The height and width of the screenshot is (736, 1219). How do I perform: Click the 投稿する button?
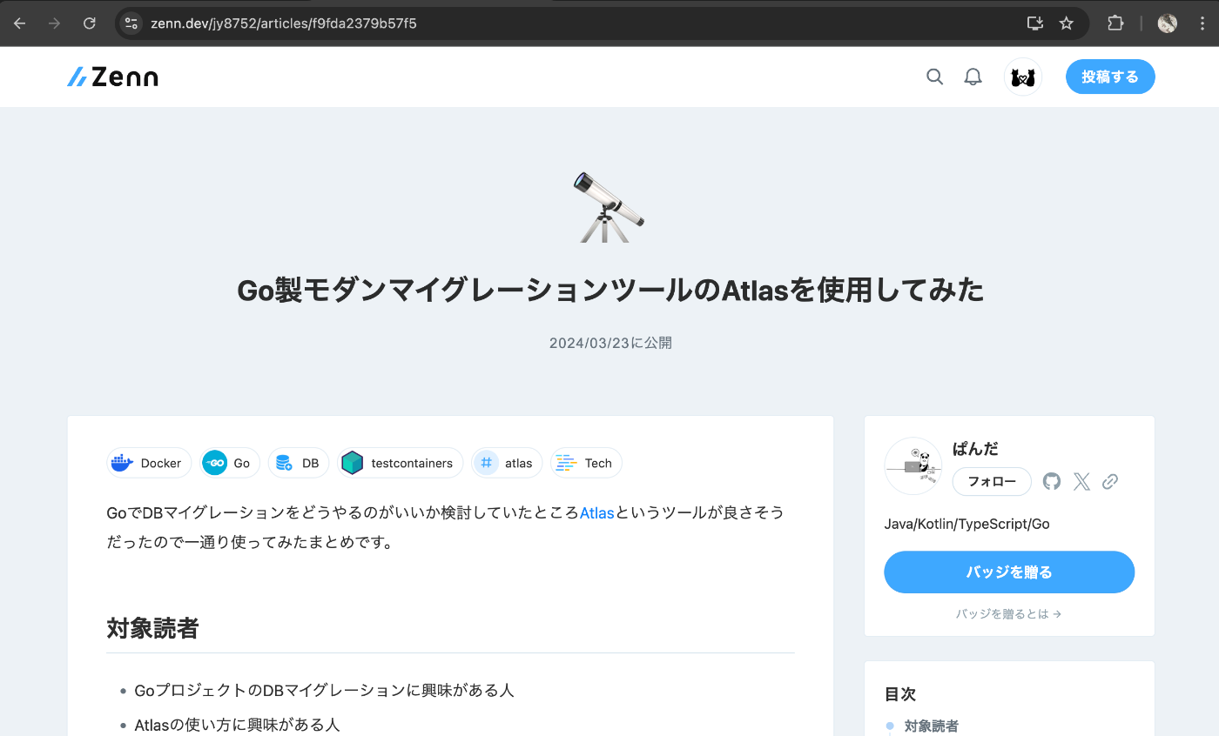1110,77
